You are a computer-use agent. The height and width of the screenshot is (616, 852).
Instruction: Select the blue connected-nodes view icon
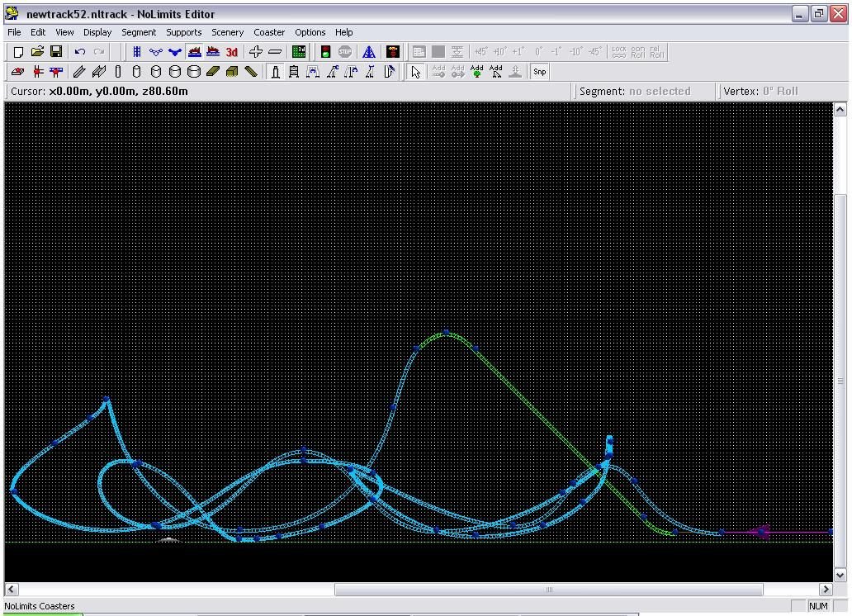(156, 52)
